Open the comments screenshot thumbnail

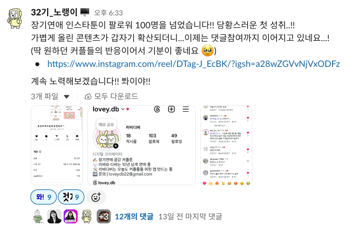click(x=226, y=145)
